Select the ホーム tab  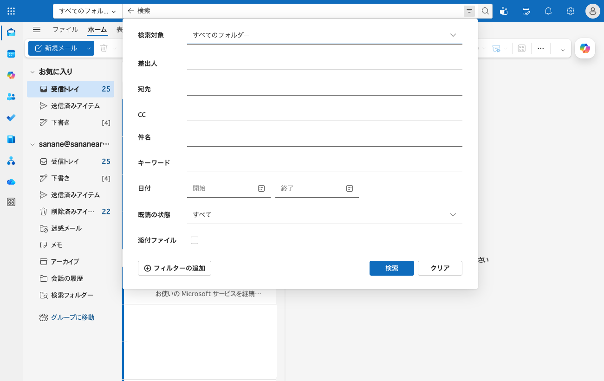[x=97, y=30]
